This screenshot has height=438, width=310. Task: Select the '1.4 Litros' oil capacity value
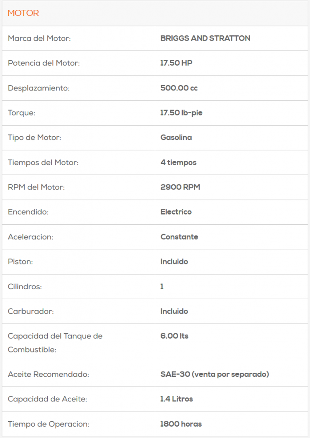(176, 399)
